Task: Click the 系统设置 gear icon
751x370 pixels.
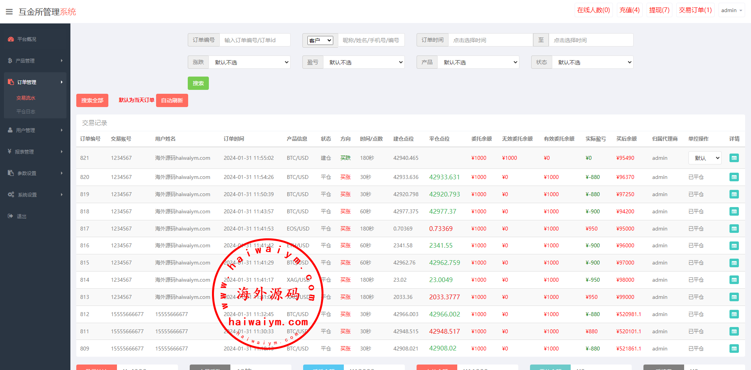Action: pyautogui.click(x=11, y=195)
